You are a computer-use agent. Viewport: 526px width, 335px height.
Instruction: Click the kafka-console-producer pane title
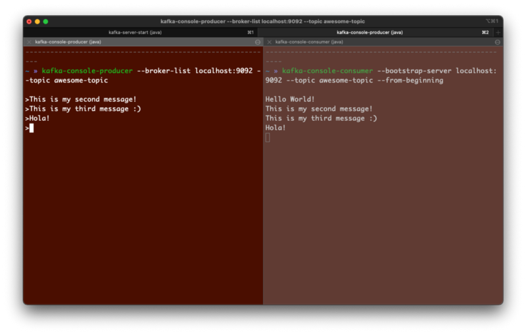click(68, 42)
